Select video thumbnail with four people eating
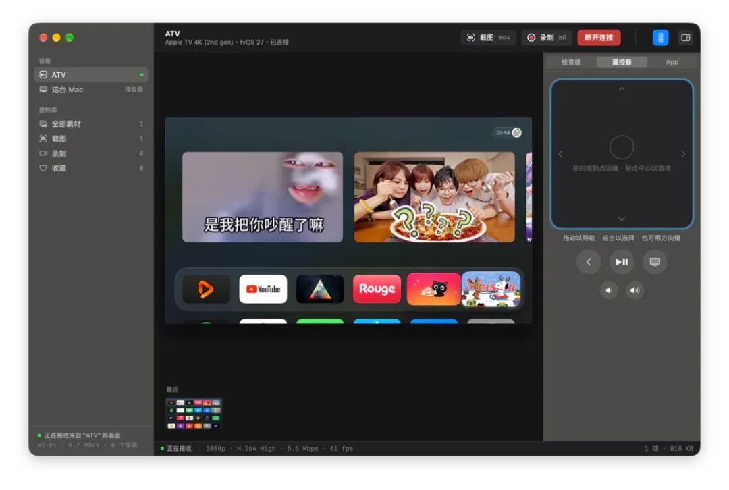This screenshot has width=729, height=490. click(434, 197)
